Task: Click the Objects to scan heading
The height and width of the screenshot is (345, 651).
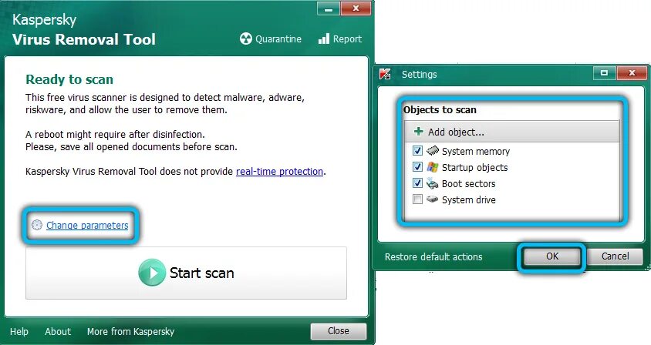Action: click(x=440, y=110)
